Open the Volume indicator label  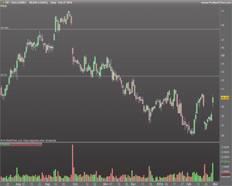pos(5,144)
